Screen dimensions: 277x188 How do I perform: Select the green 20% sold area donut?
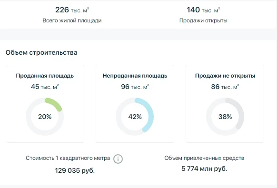coord(45,117)
